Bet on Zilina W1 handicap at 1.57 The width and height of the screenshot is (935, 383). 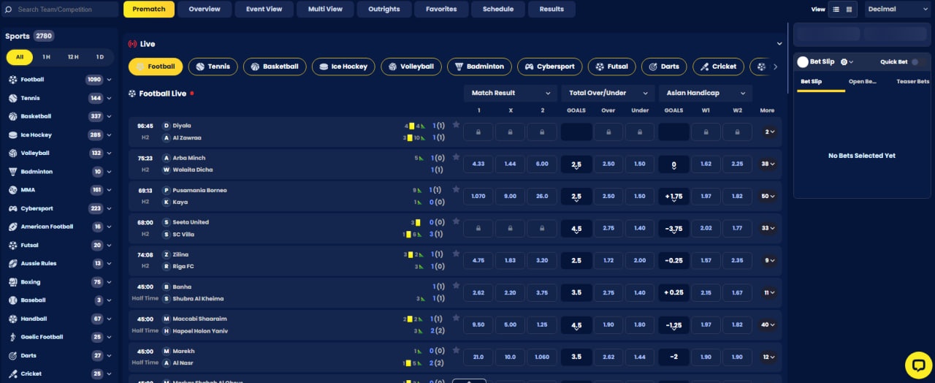click(x=706, y=261)
